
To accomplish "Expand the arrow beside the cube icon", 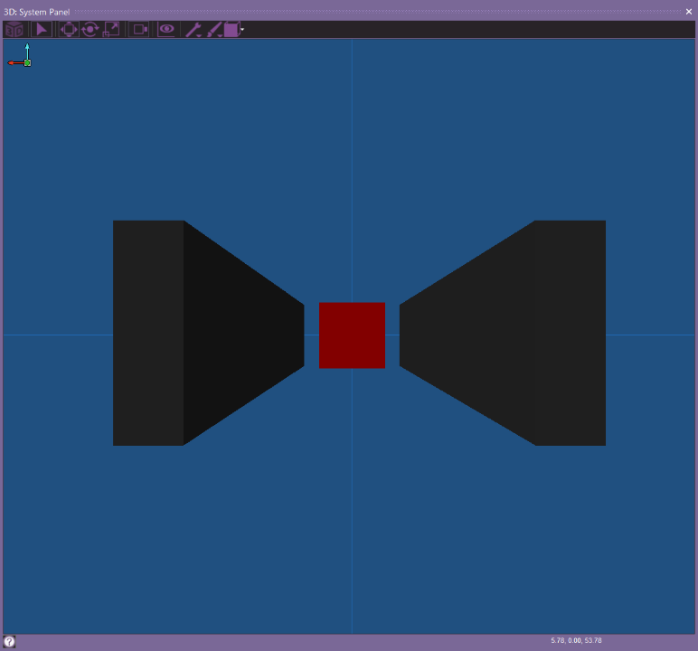I will [242, 31].
